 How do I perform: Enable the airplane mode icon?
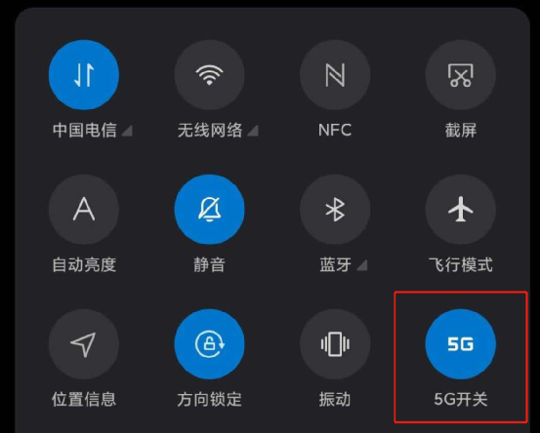461,210
